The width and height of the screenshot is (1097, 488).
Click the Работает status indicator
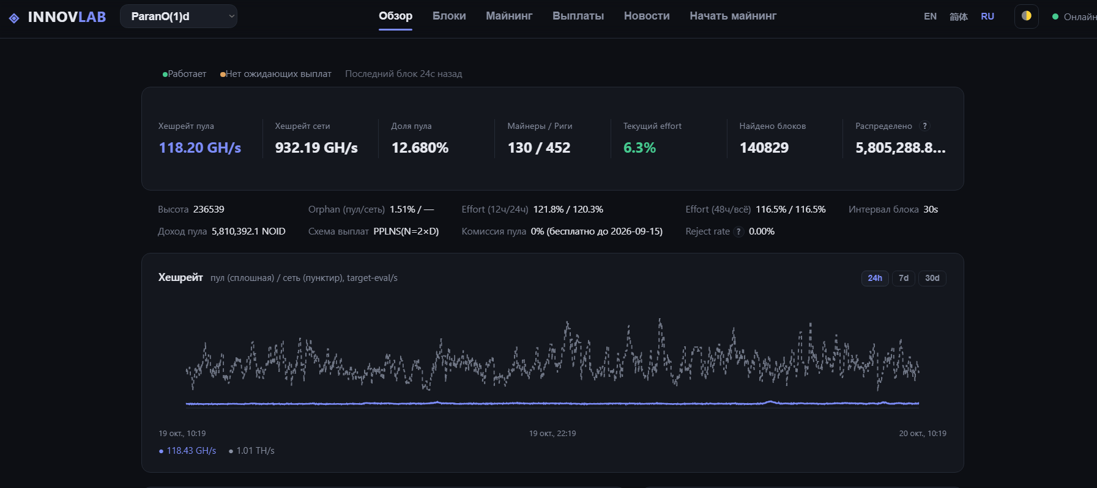tap(184, 74)
